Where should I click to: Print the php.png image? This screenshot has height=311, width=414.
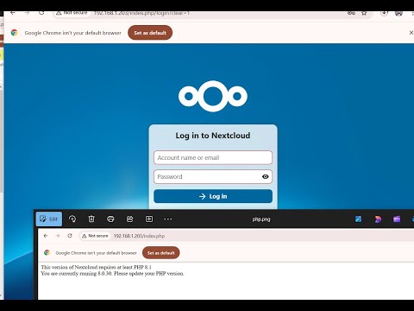coord(110,219)
